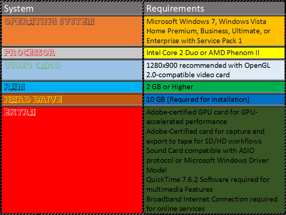Click "10 GB (Required for installation)" cell
The height and width of the screenshot is (215, 286).
(214, 100)
